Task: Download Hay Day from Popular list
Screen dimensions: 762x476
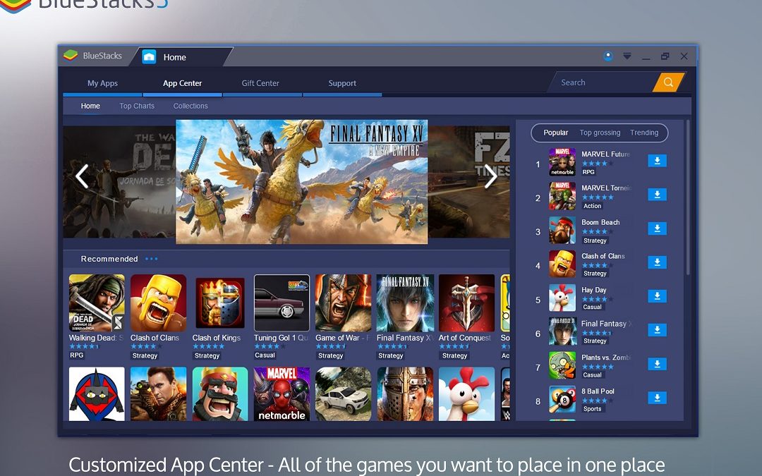Action: pyautogui.click(x=657, y=296)
